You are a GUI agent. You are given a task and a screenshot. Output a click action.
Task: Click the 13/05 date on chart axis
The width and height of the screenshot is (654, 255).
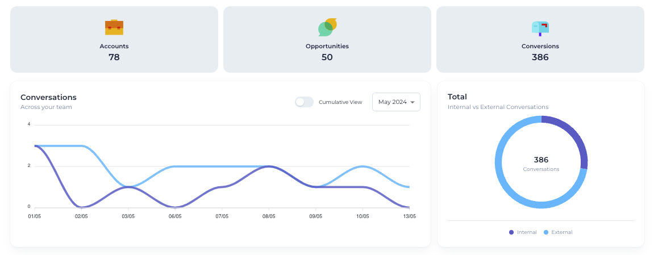pyautogui.click(x=409, y=216)
